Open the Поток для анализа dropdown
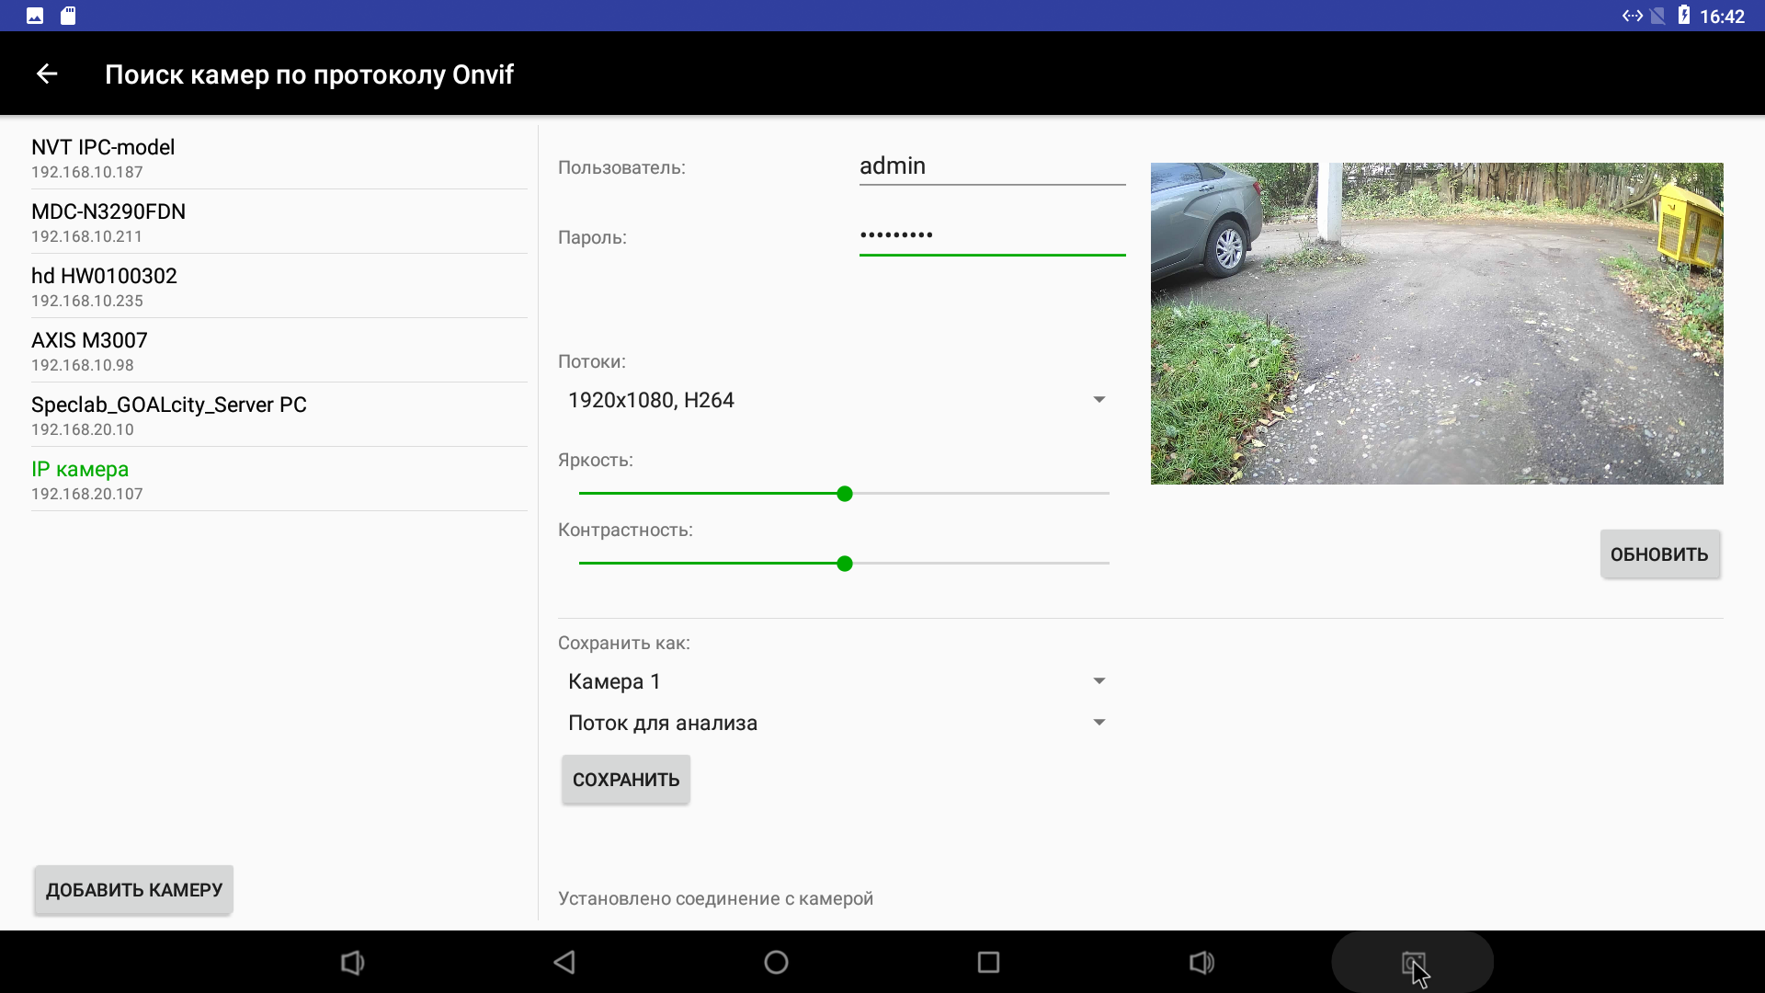The image size is (1765, 993). point(836,723)
